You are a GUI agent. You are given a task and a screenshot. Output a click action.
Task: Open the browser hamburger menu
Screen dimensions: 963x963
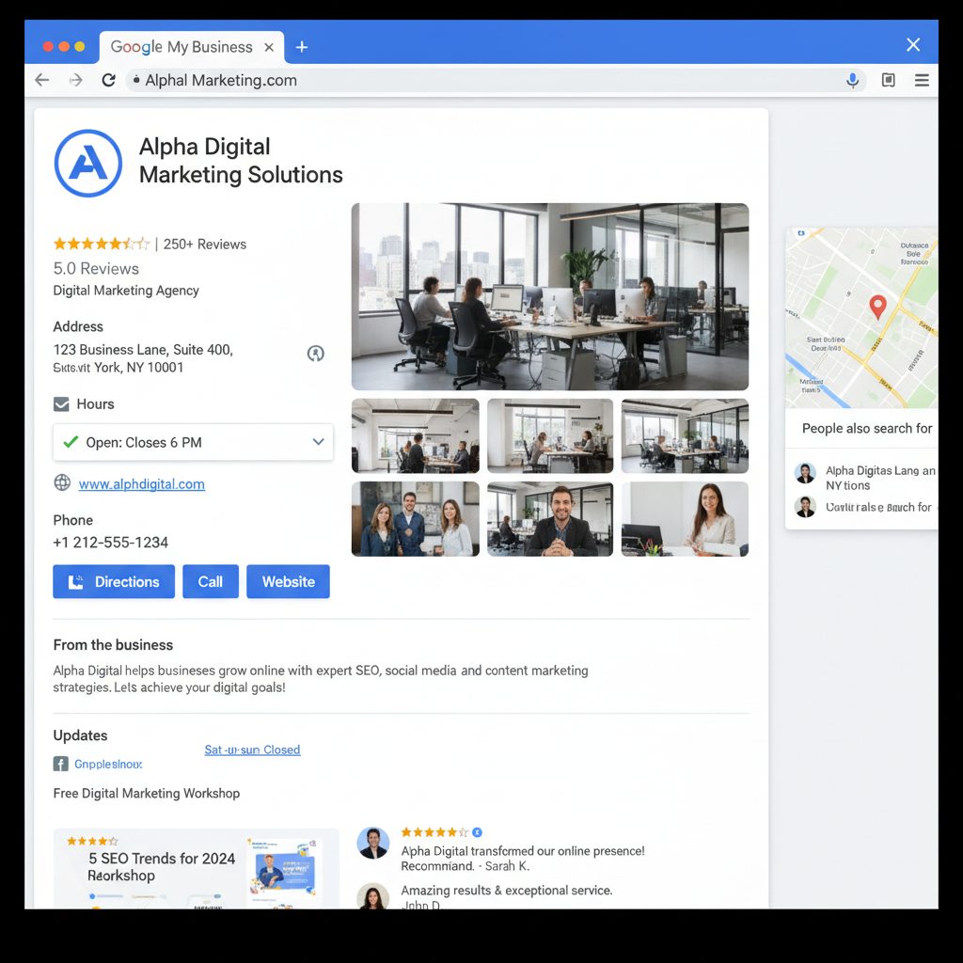922,80
